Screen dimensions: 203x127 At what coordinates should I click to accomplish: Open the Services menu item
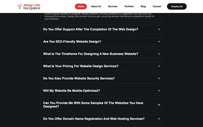tap(113, 6)
